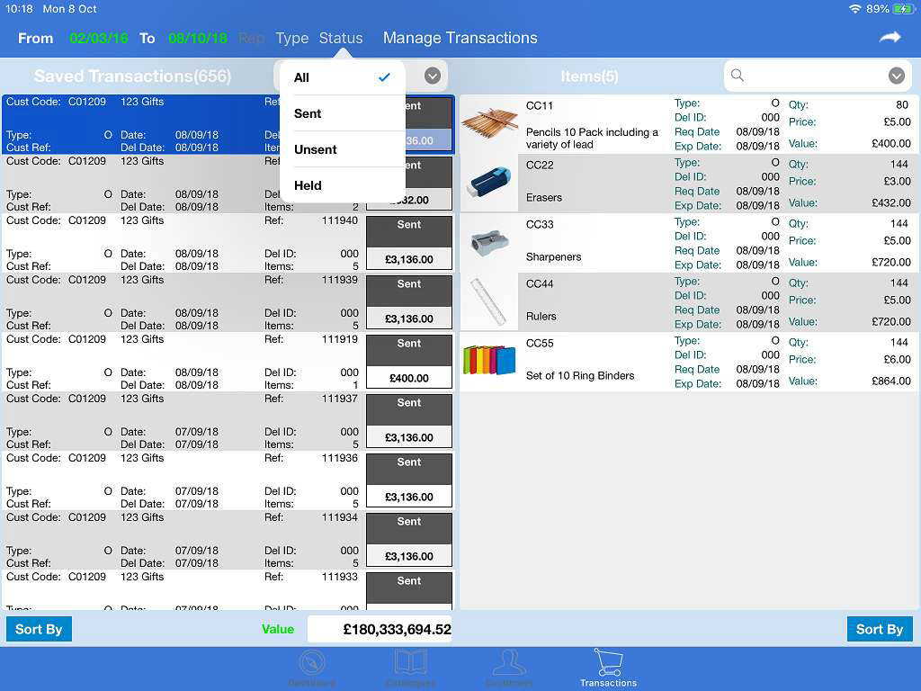Tap the Wi-Fi icon in status bar
This screenshot has width=921, height=691.
[x=854, y=9]
